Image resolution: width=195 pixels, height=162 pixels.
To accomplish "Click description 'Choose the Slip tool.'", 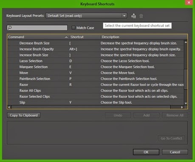I will click(x=116, y=102).
